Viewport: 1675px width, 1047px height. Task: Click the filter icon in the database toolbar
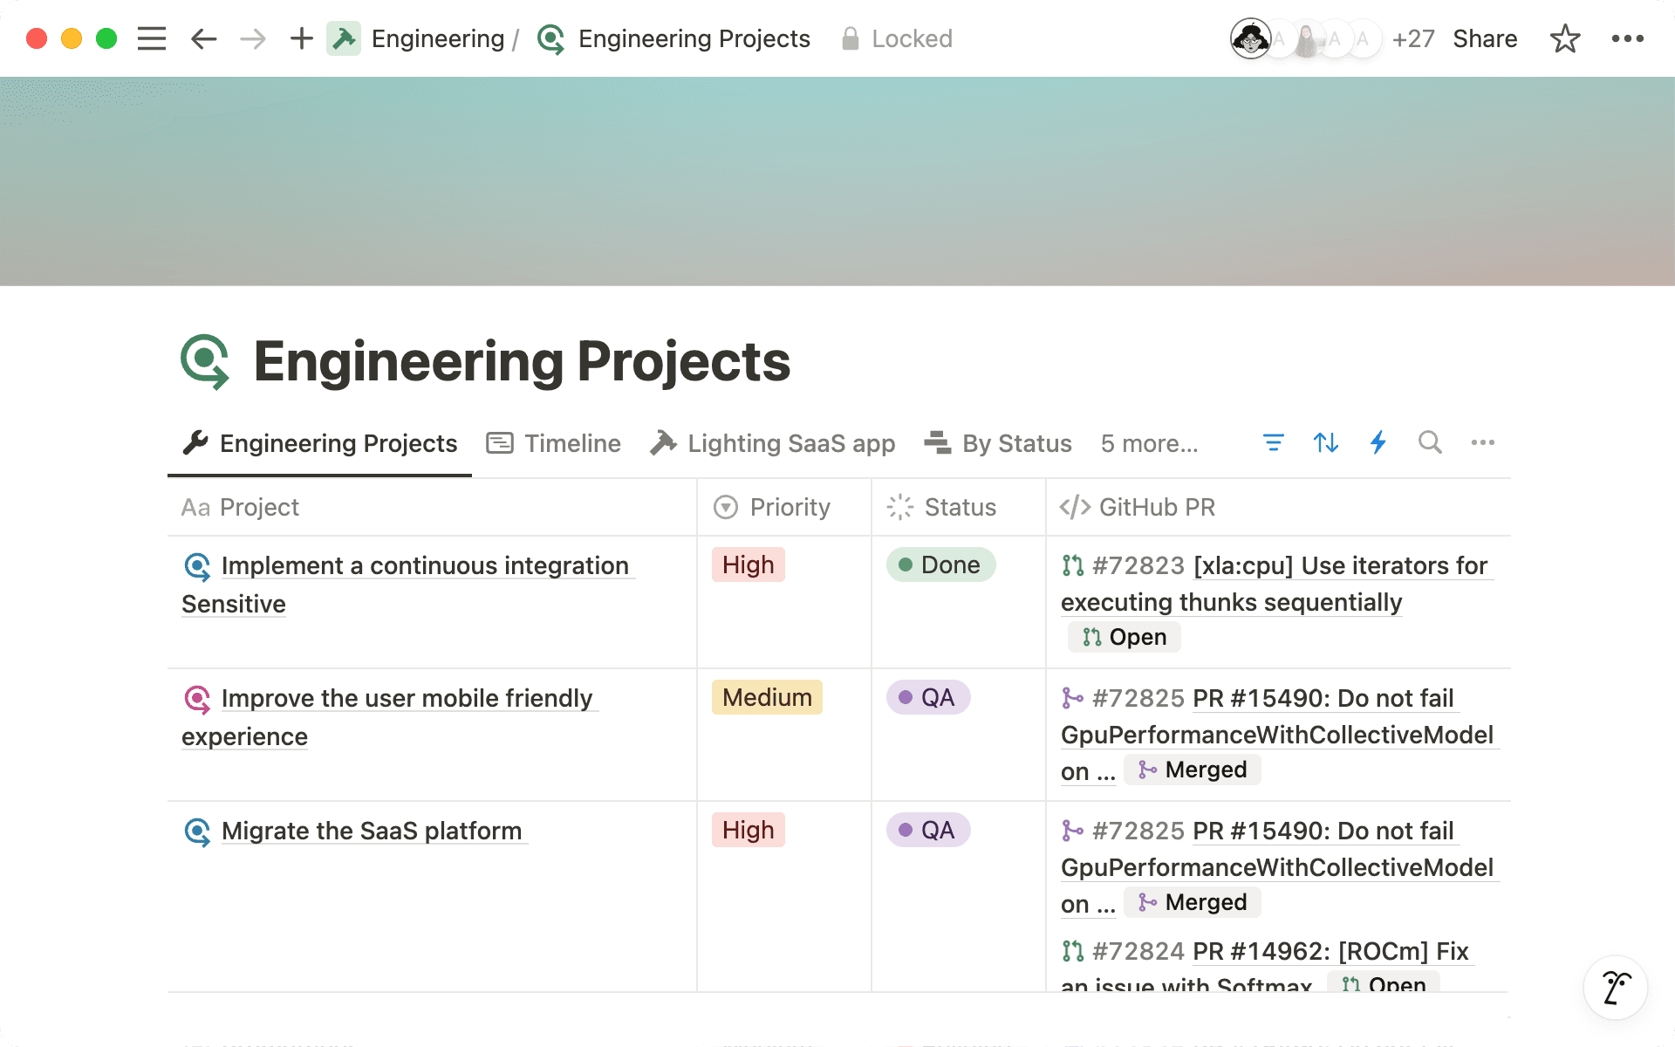tap(1274, 443)
